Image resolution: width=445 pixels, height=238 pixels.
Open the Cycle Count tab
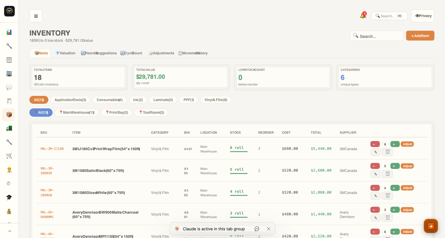click(131, 53)
